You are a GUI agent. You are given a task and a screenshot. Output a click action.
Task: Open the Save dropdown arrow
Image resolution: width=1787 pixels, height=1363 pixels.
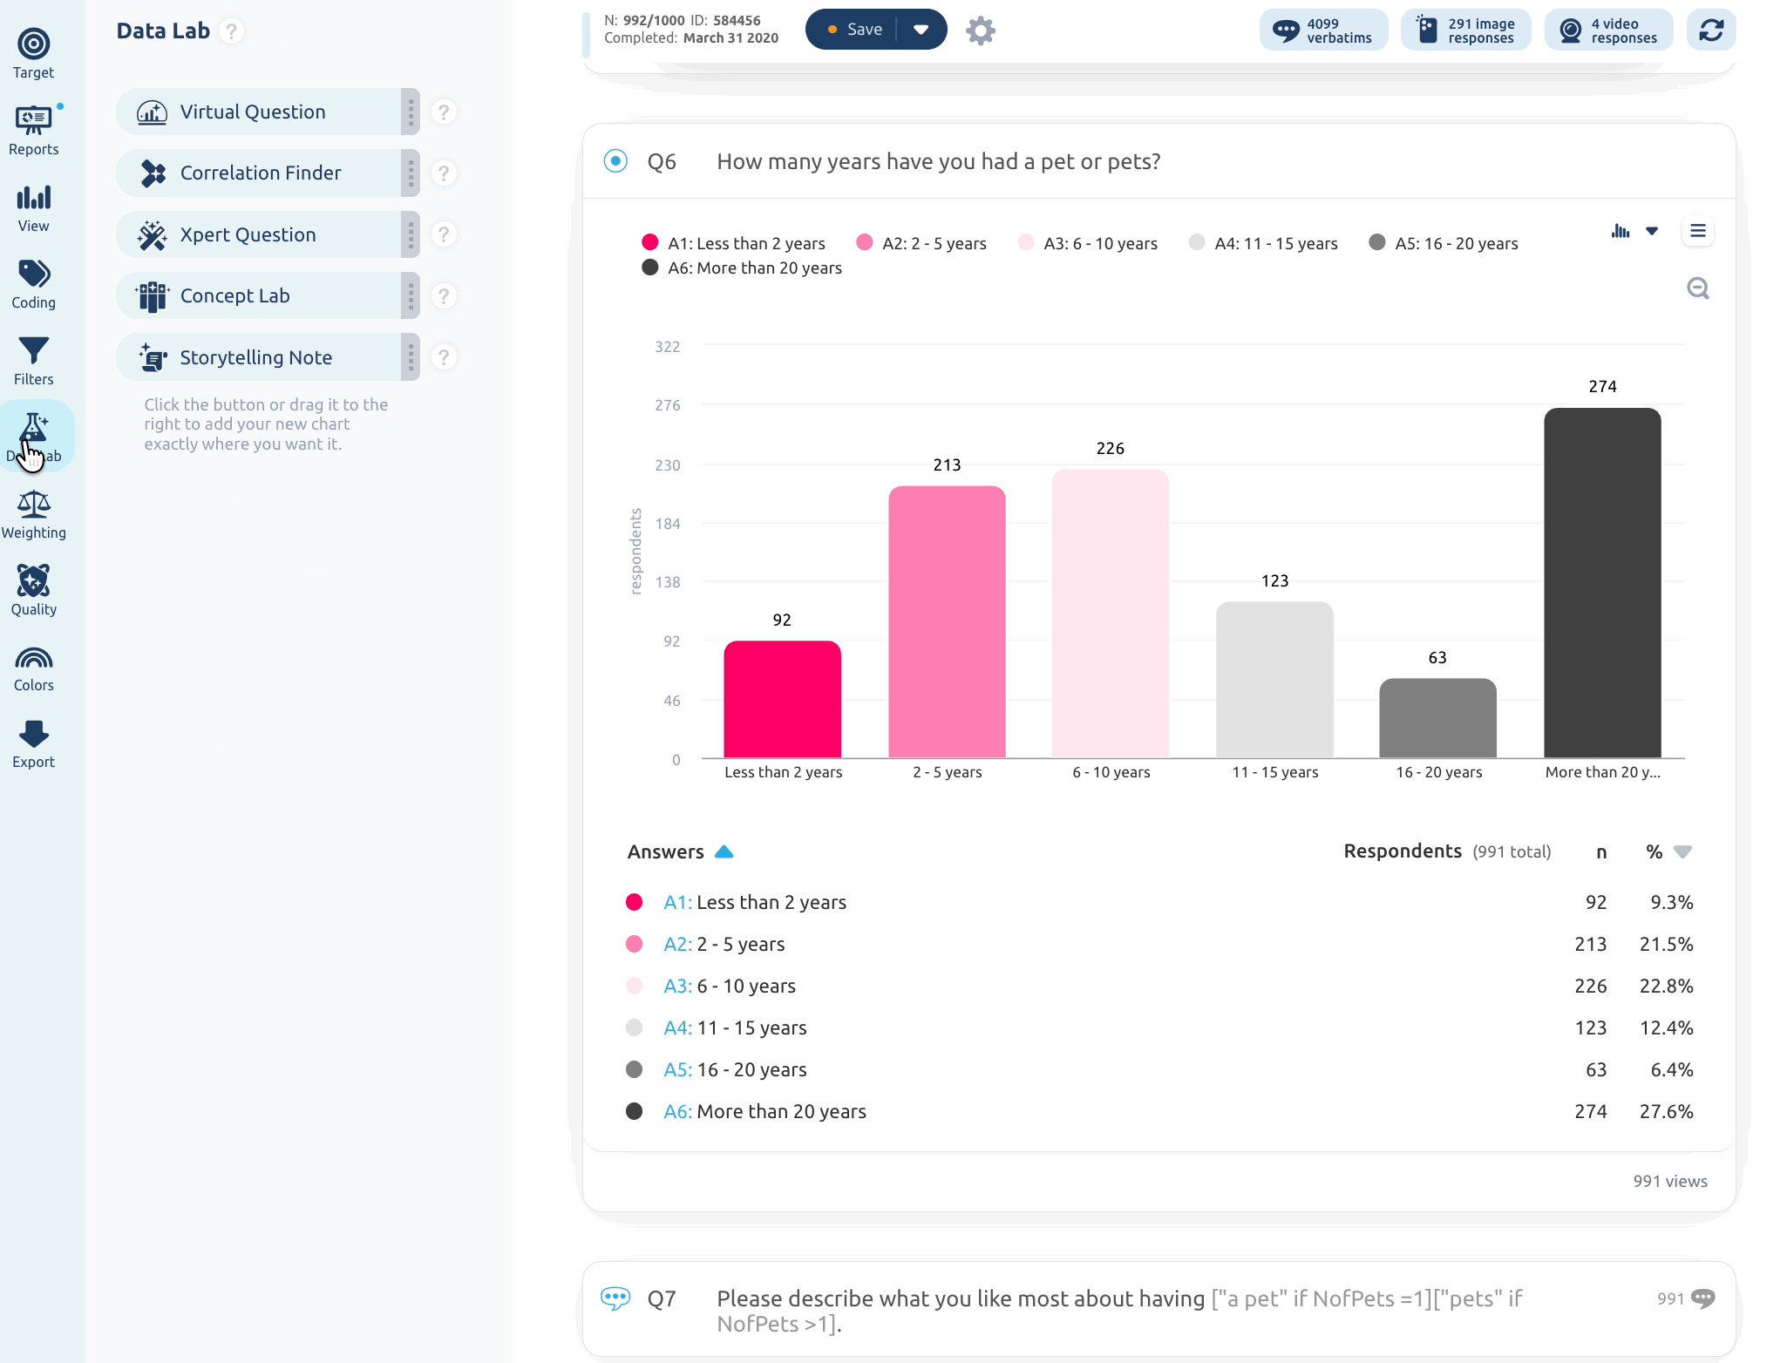921,30
